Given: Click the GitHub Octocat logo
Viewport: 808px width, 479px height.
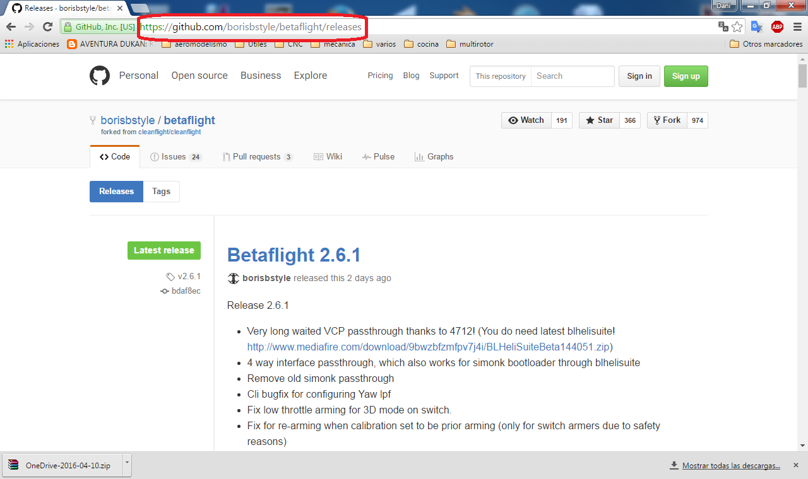Looking at the screenshot, I should [x=100, y=76].
